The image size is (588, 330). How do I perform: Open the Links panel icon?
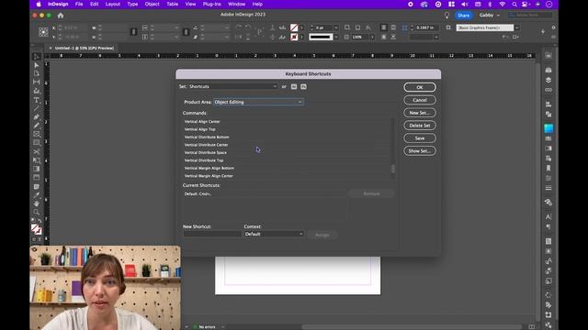[x=548, y=90]
